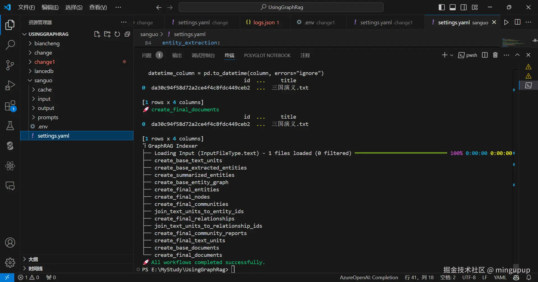Image resolution: width=538 pixels, height=282 pixels.
Task: Open the Source Control view
Action: 10,65
